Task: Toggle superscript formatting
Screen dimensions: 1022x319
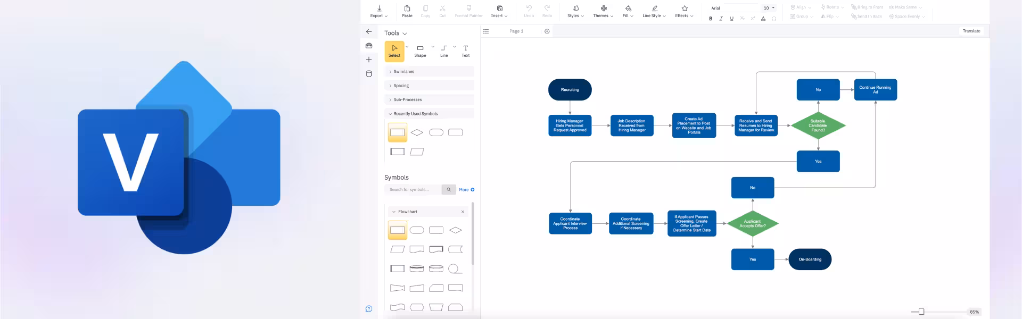Action: (x=753, y=19)
